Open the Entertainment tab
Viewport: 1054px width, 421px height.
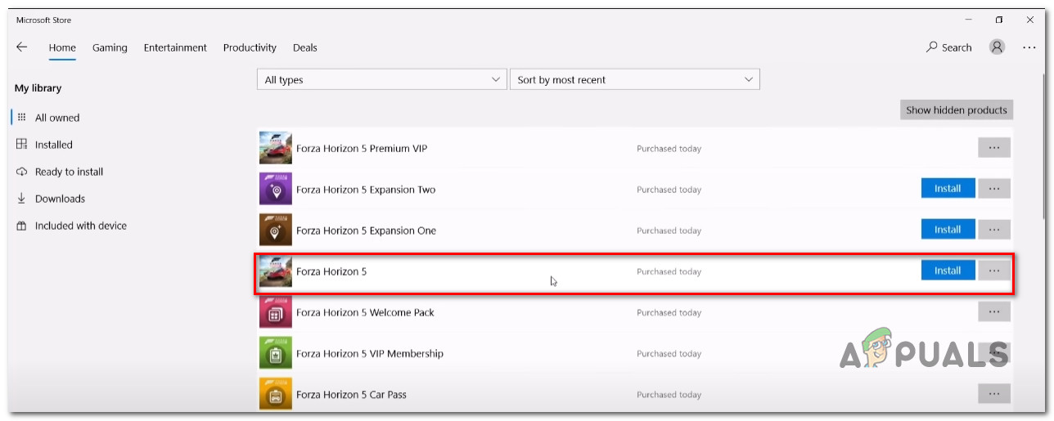(x=175, y=47)
